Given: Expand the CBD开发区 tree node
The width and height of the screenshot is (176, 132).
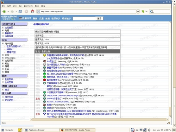Looking at the screenshot, I should click(3, 58).
